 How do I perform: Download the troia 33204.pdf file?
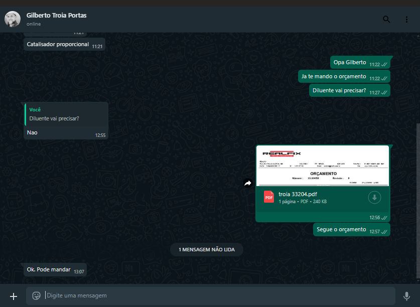(374, 198)
